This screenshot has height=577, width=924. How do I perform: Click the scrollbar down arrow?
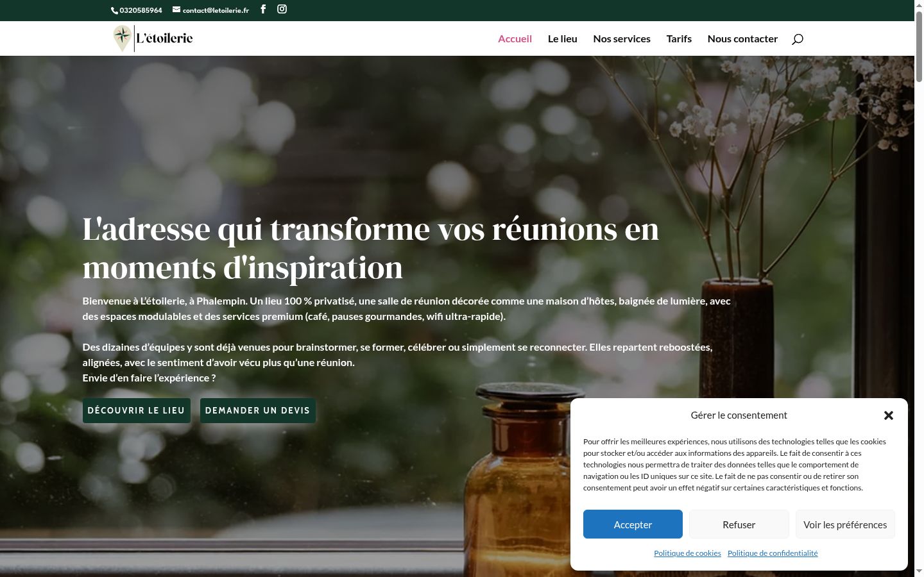[919, 571]
